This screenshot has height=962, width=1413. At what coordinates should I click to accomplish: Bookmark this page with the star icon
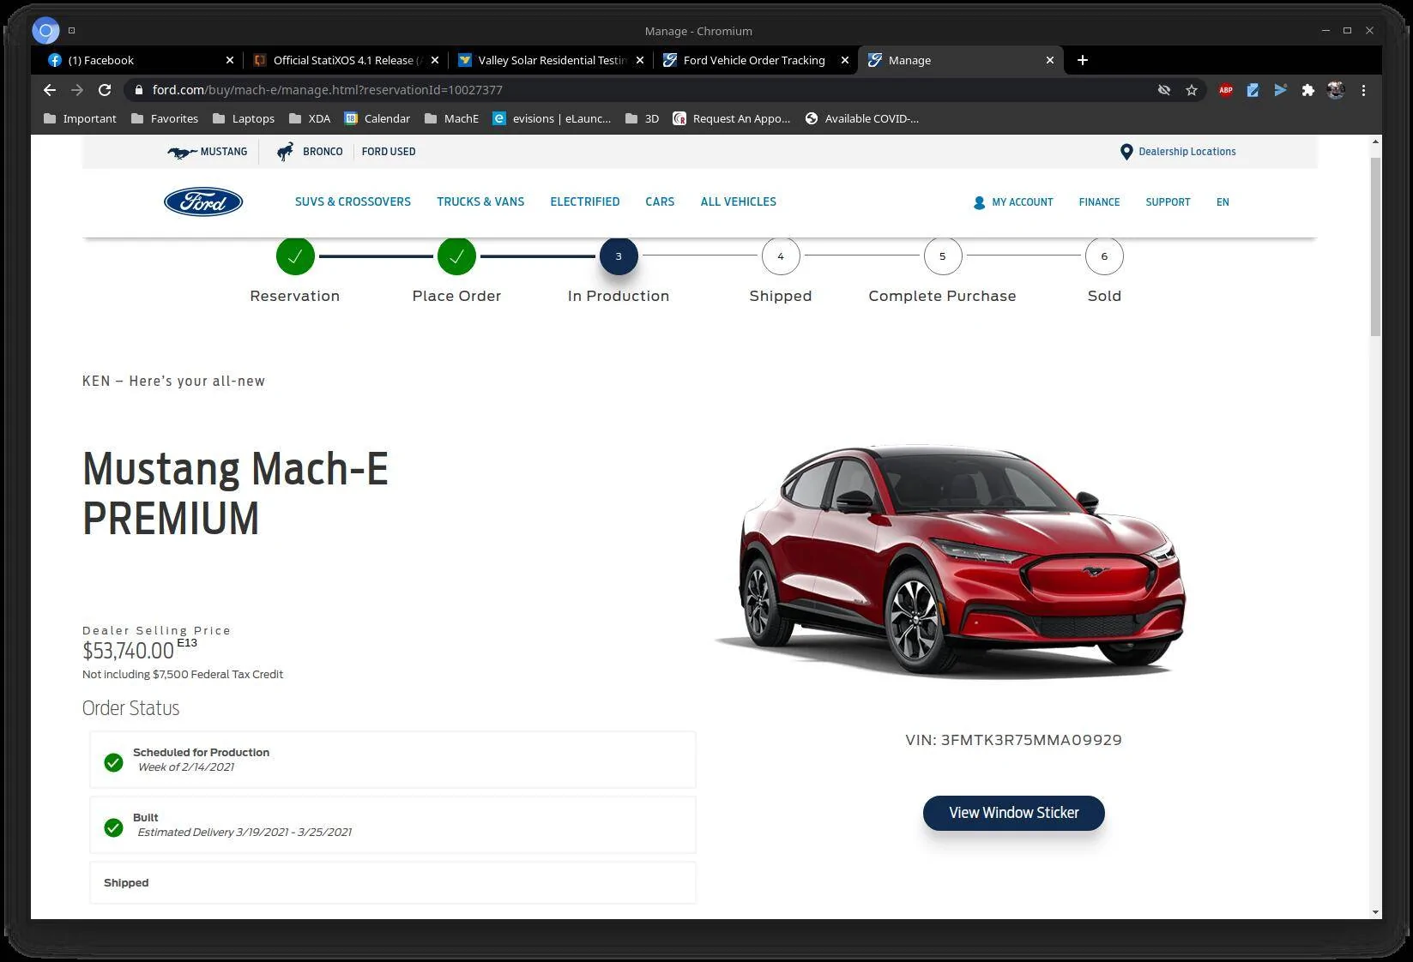point(1192,90)
